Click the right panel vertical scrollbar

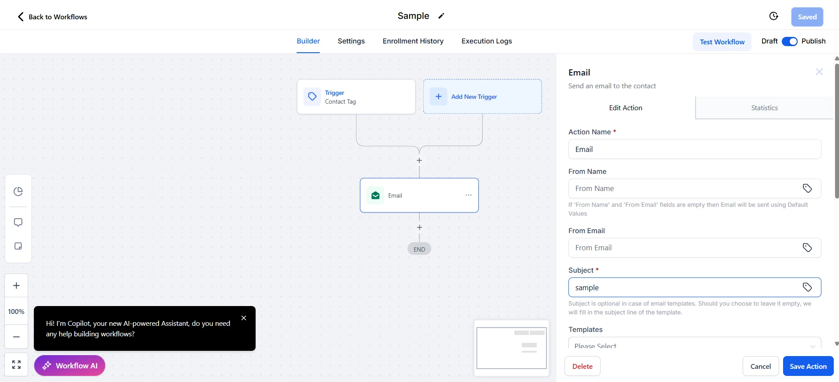click(x=836, y=131)
